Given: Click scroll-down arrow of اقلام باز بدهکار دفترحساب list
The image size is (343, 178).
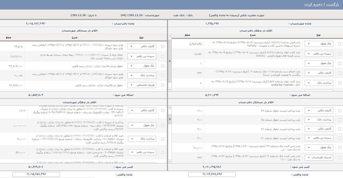Looking at the screenshot, I should click(x=170, y=89).
